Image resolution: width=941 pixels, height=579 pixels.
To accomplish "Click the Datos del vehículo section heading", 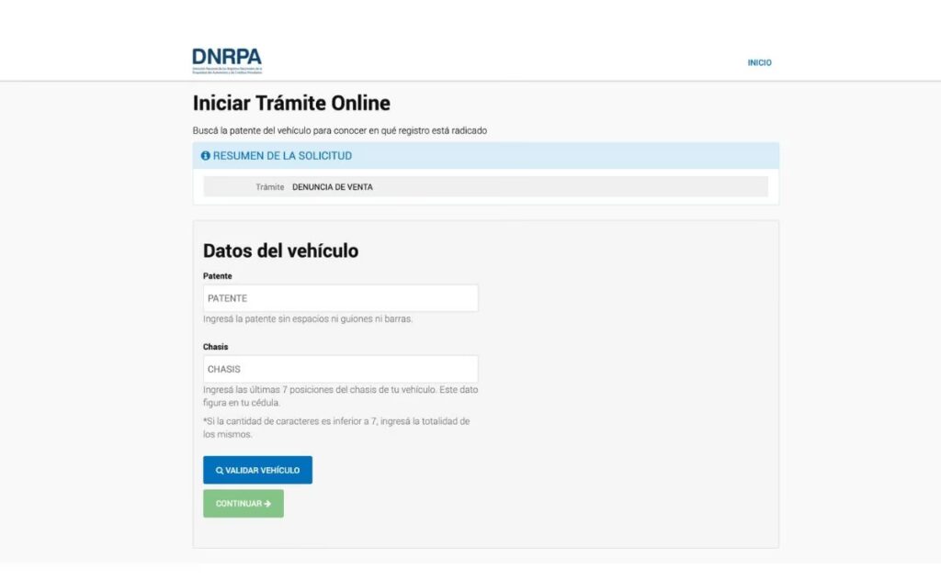I will tap(280, 251).
